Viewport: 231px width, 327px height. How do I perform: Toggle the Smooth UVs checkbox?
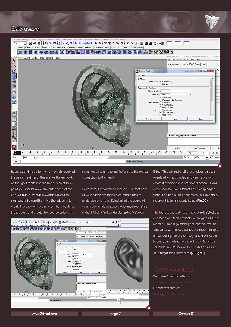[x=160, y=97]
